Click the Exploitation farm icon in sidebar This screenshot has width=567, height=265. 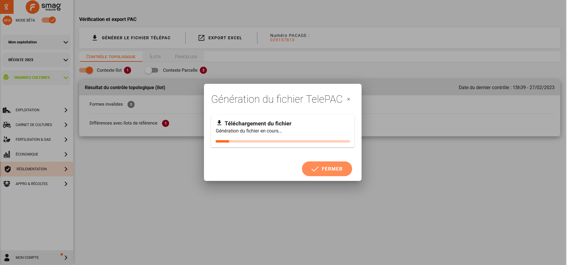click(7, 110)
